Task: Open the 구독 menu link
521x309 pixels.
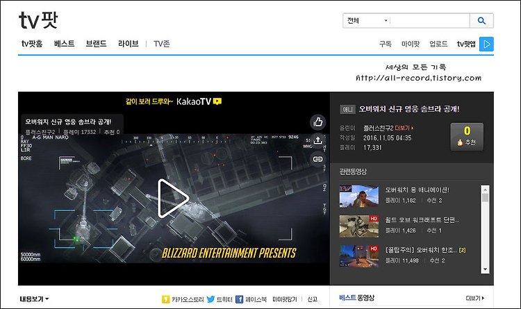Action: click(386, 44)
